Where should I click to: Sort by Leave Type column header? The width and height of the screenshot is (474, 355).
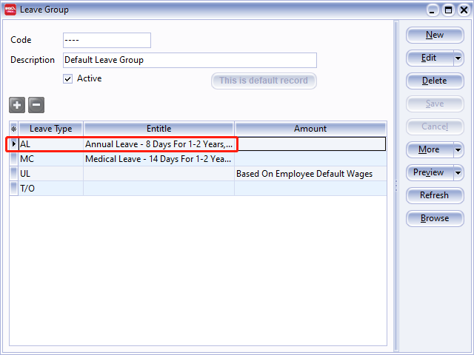pyautogui.click(x=50, y=129)
